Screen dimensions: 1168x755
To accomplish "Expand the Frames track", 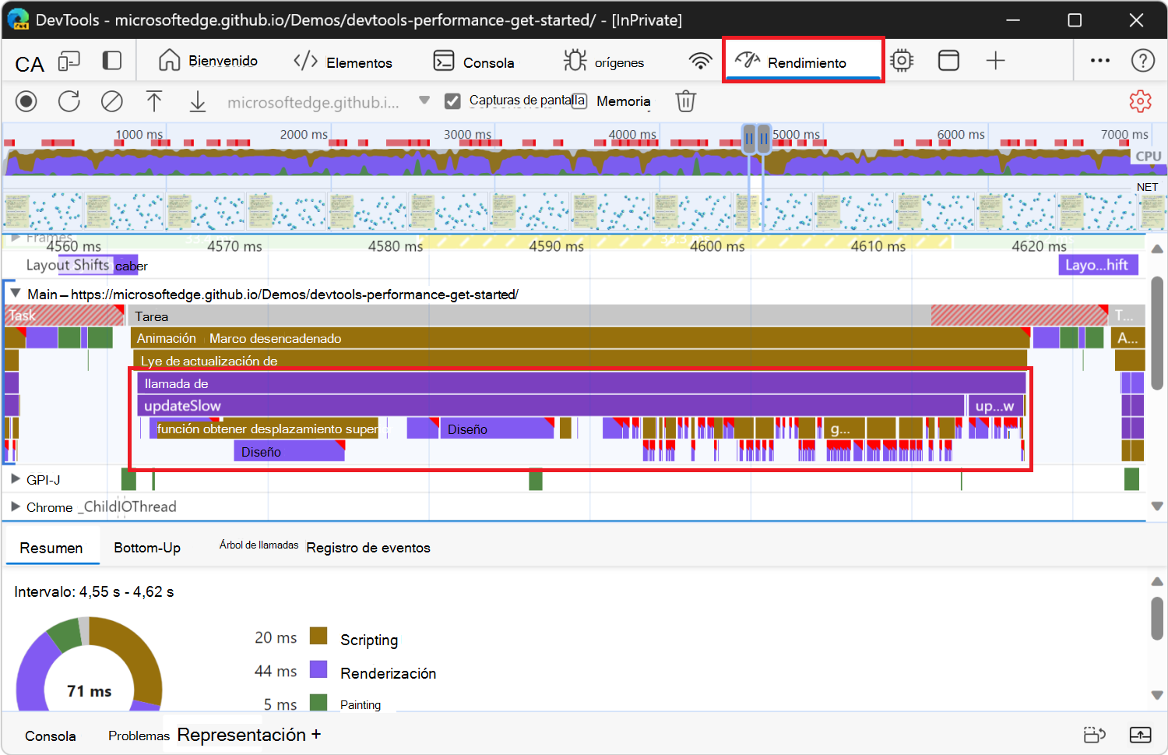I will (16, 238).
